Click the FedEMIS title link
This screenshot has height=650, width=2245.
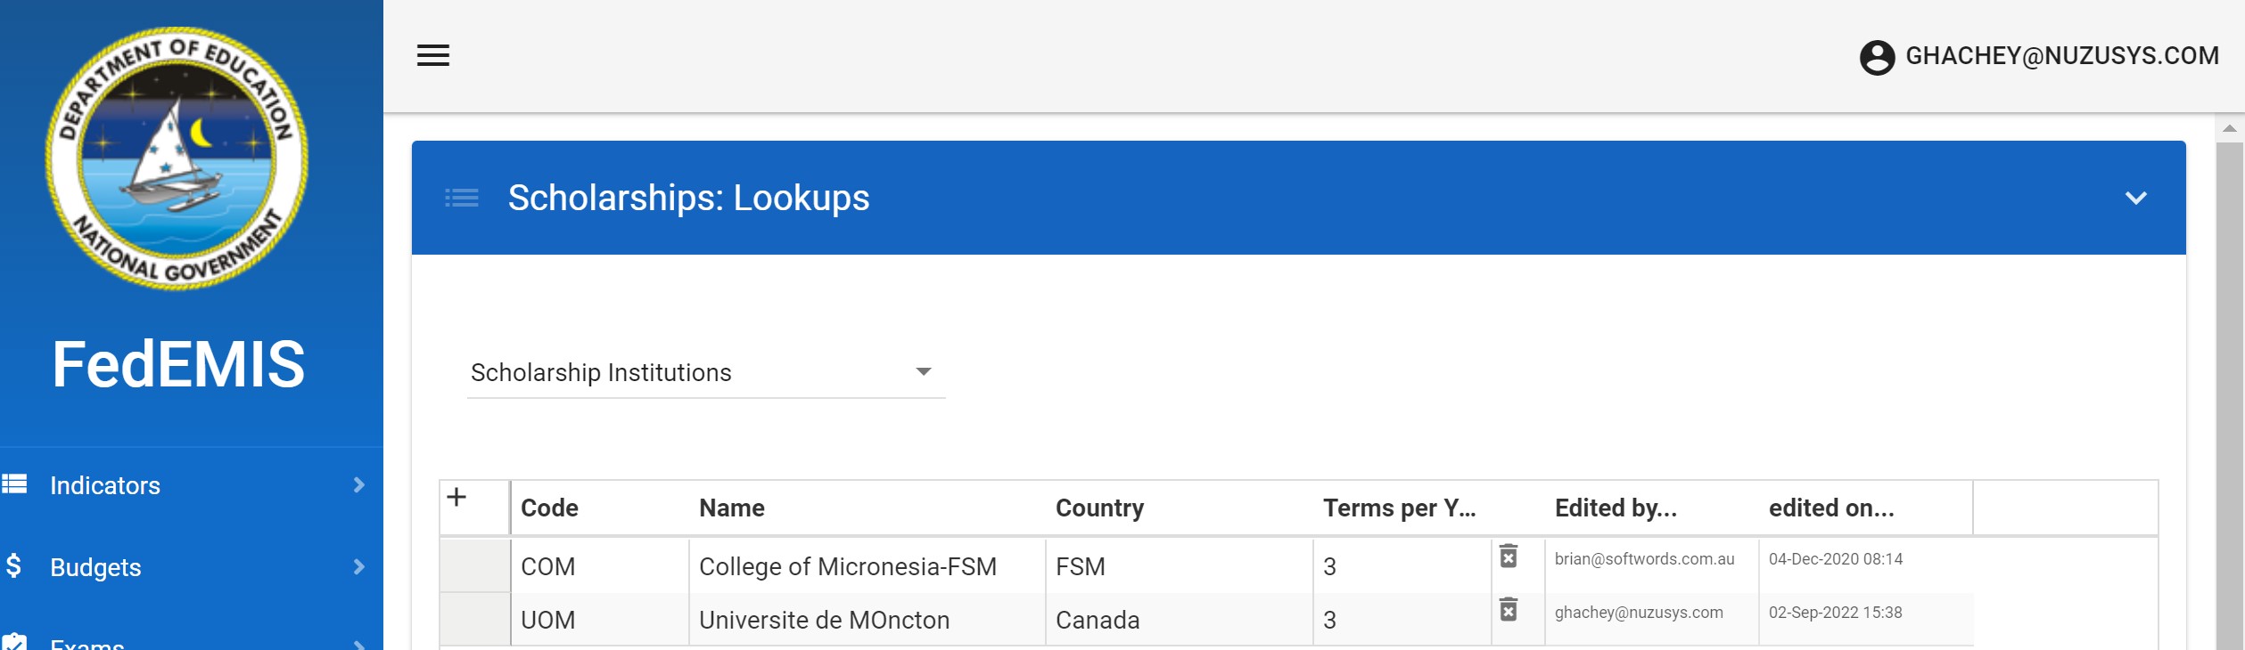tap(178, 364)
